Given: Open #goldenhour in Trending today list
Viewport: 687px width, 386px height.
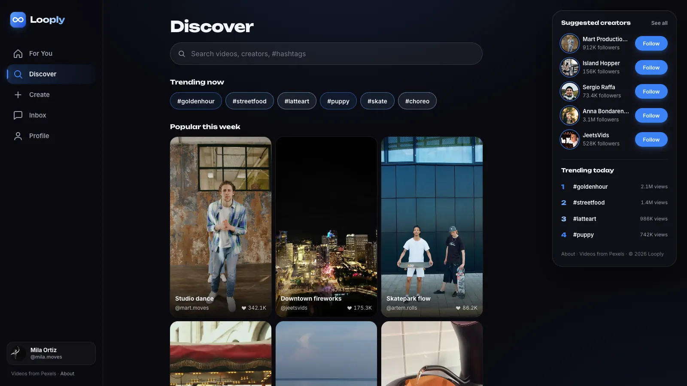Looking at the screenshot, I should click(614, 187).
